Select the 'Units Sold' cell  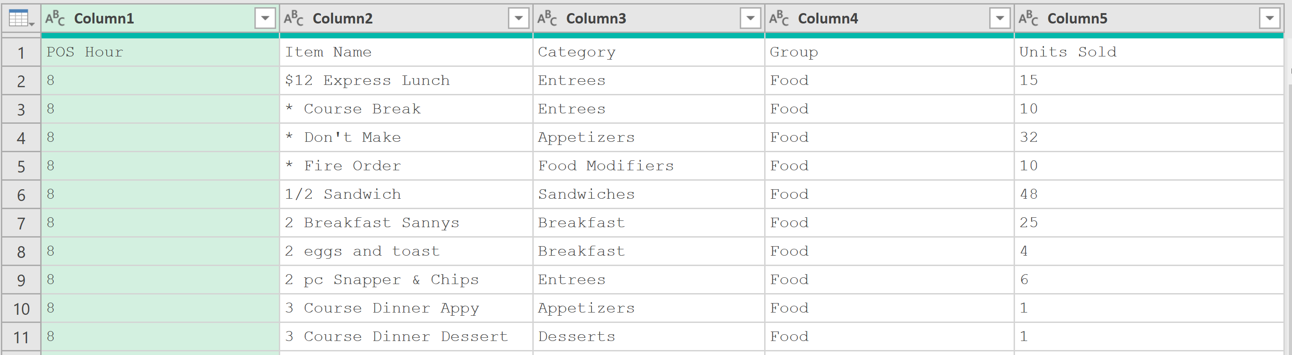[x=1149, y=52]
